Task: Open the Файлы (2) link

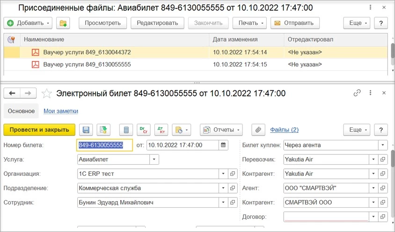Action: [x=284, y=130]
